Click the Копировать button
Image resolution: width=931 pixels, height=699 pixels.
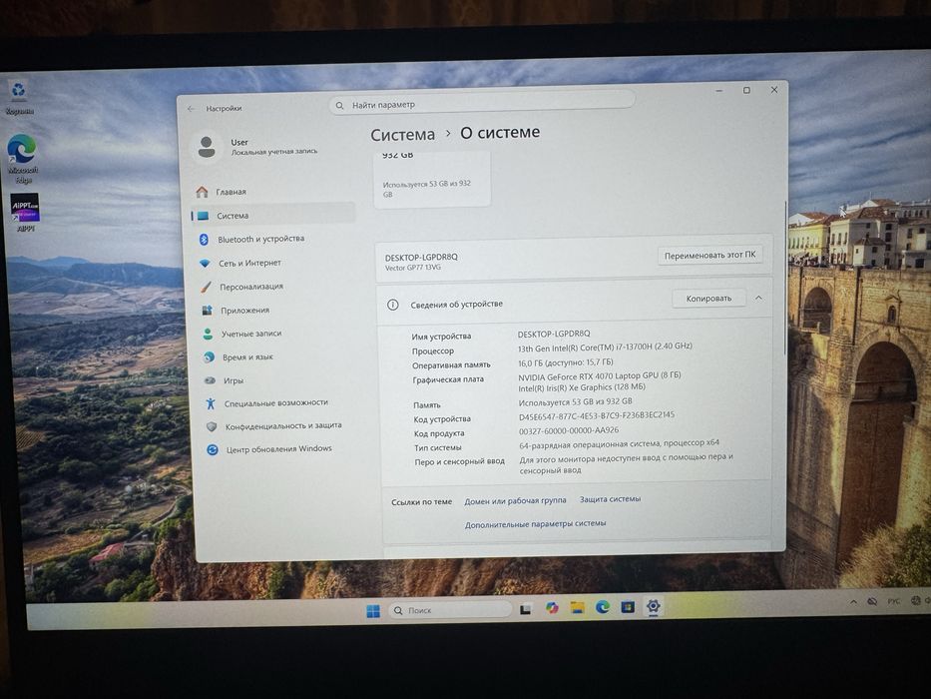coord(708,299)
